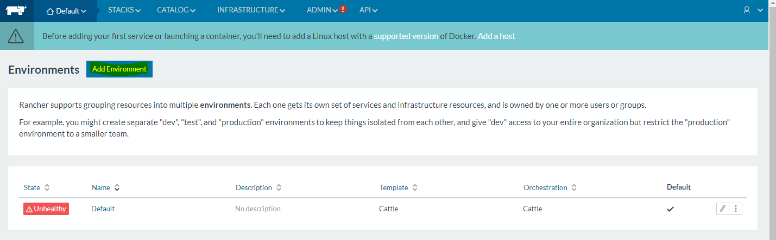Click the Rancher cow logo

tap(16, 10)
